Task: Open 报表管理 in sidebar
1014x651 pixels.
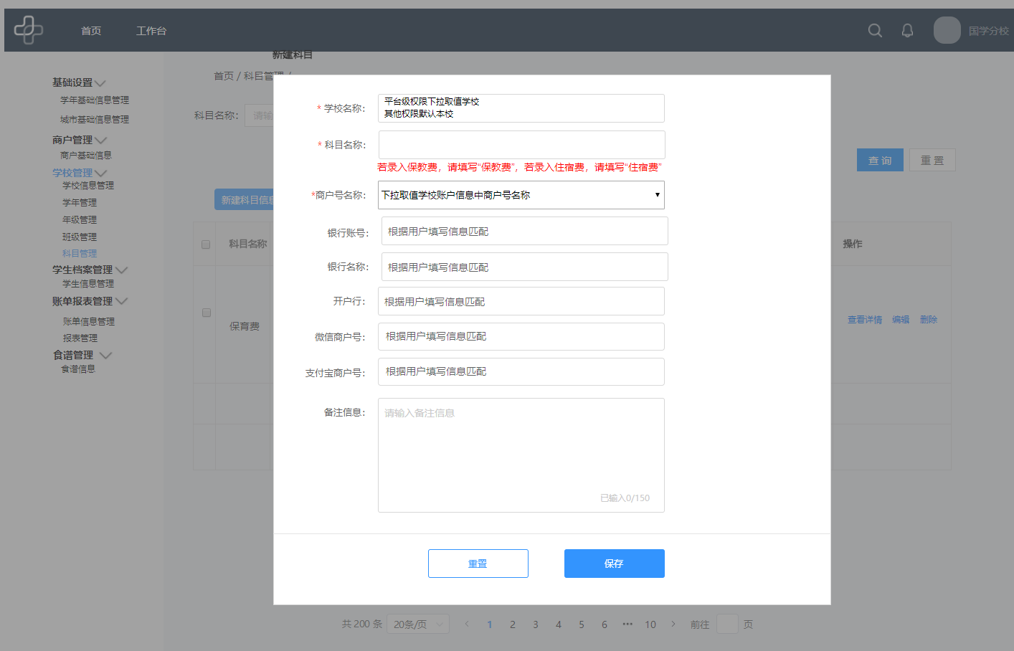Action: pos(80,338)
